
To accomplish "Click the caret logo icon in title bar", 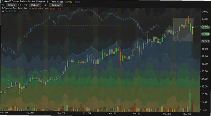I will coord(2,2).
